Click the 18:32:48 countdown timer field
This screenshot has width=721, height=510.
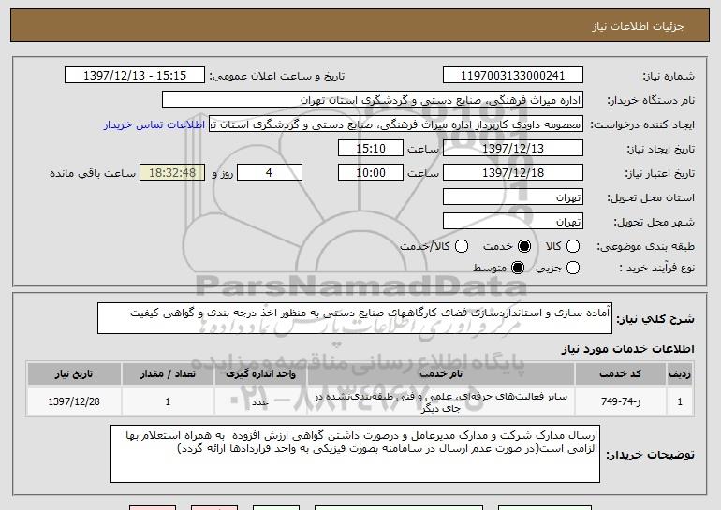coord(172,173)
